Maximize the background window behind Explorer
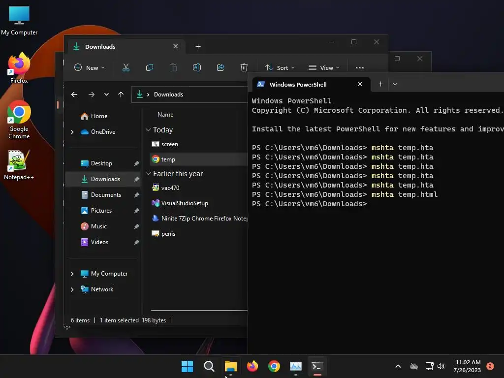504x378 pixels. [x=397, y=59]
